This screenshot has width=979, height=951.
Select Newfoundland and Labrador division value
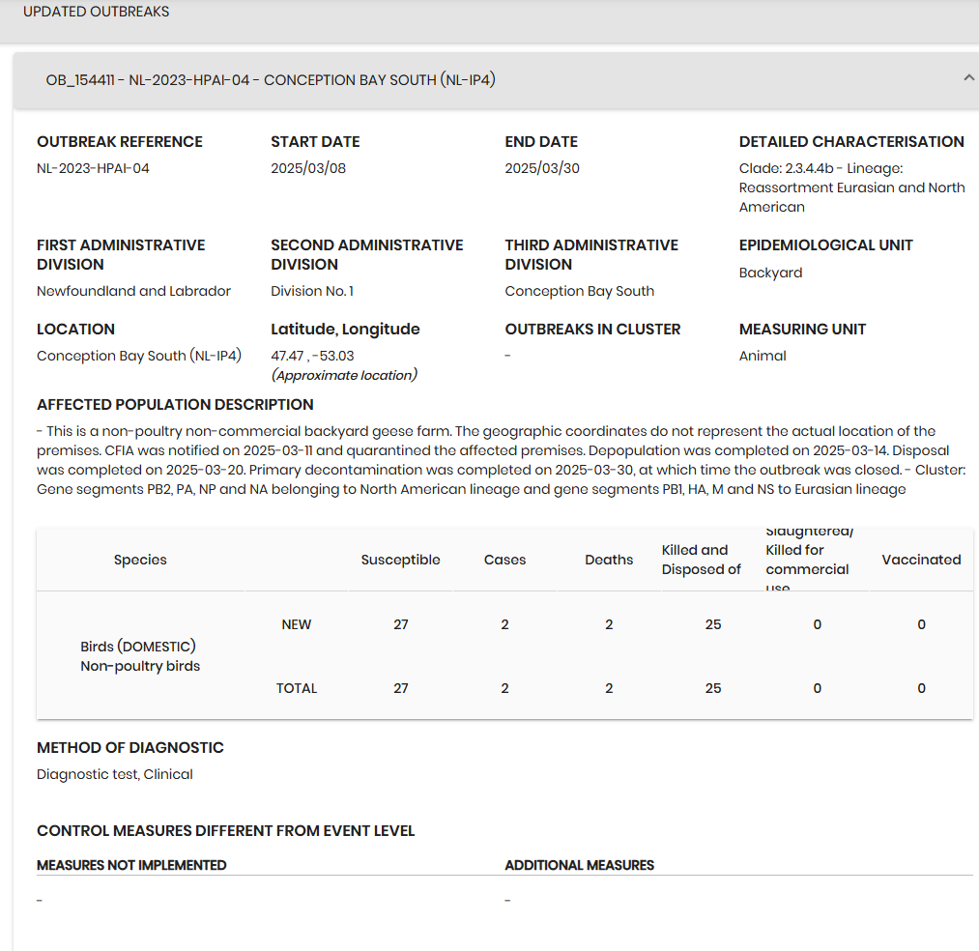133,291
